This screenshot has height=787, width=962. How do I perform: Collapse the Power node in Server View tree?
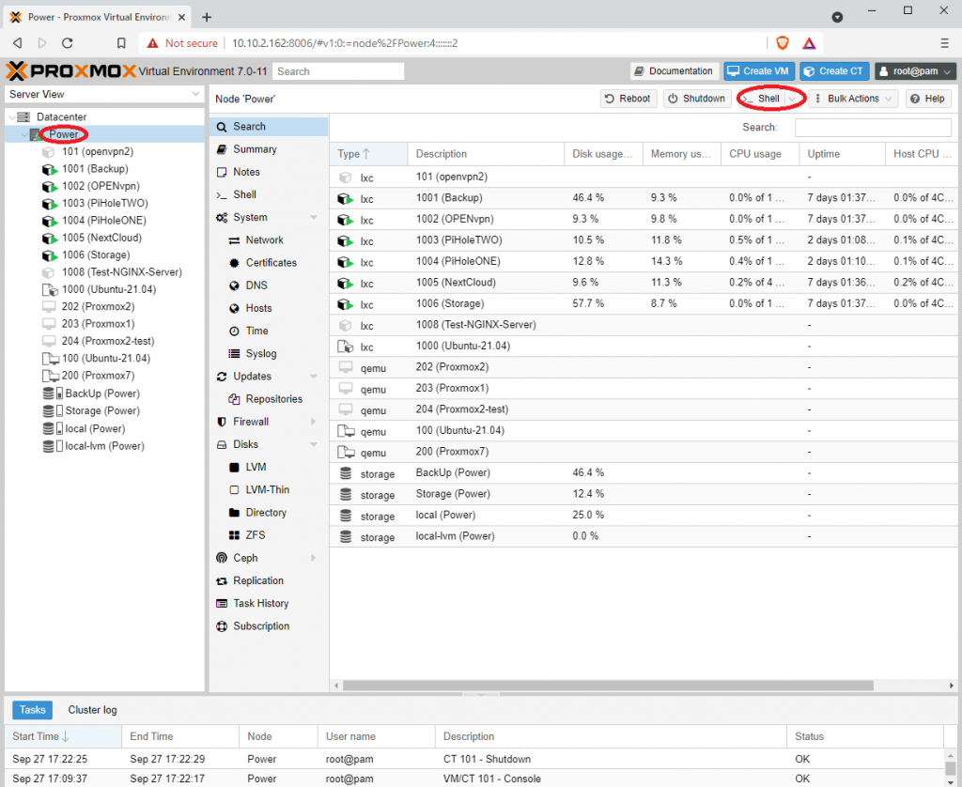click(x=23, y=133)
